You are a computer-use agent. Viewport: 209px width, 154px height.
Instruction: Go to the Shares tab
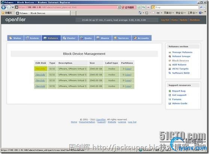[x=103, y=38]
